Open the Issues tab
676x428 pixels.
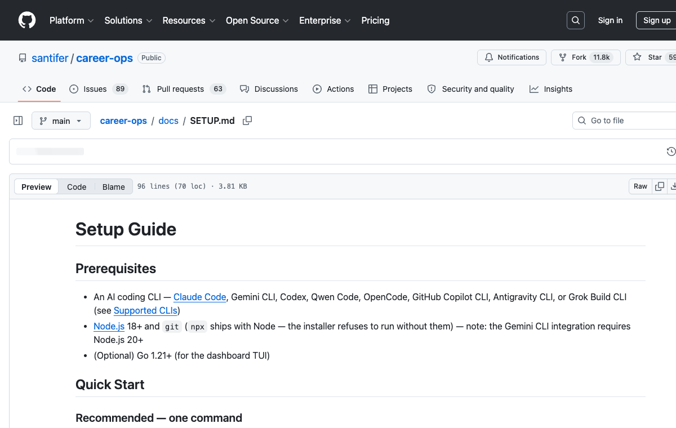(x=98, y=89)
